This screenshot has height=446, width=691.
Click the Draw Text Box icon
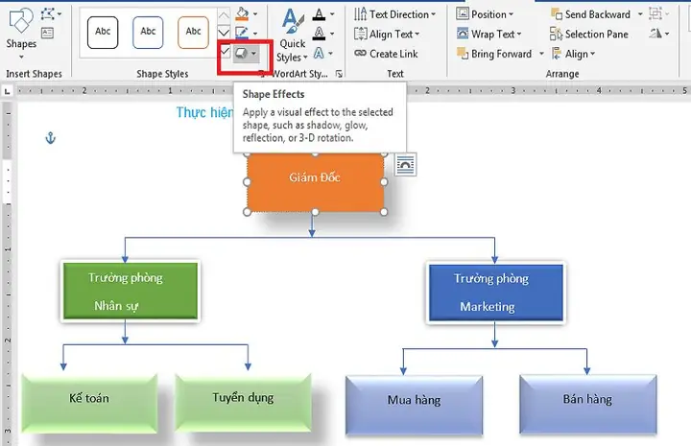[47, 33]
